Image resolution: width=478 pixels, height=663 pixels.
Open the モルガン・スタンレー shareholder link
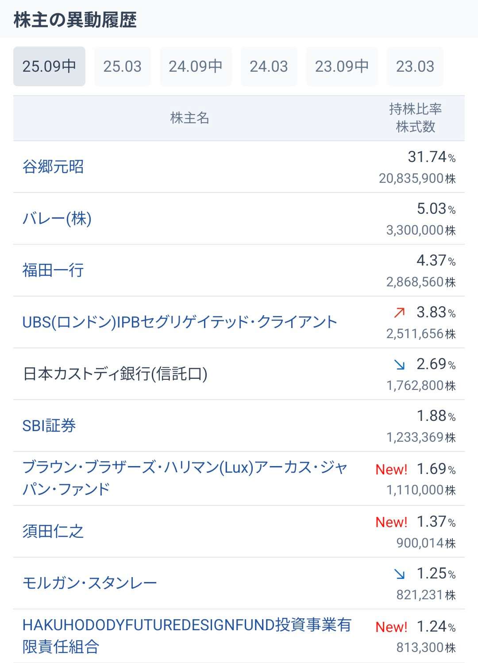[x=90, y=583]
